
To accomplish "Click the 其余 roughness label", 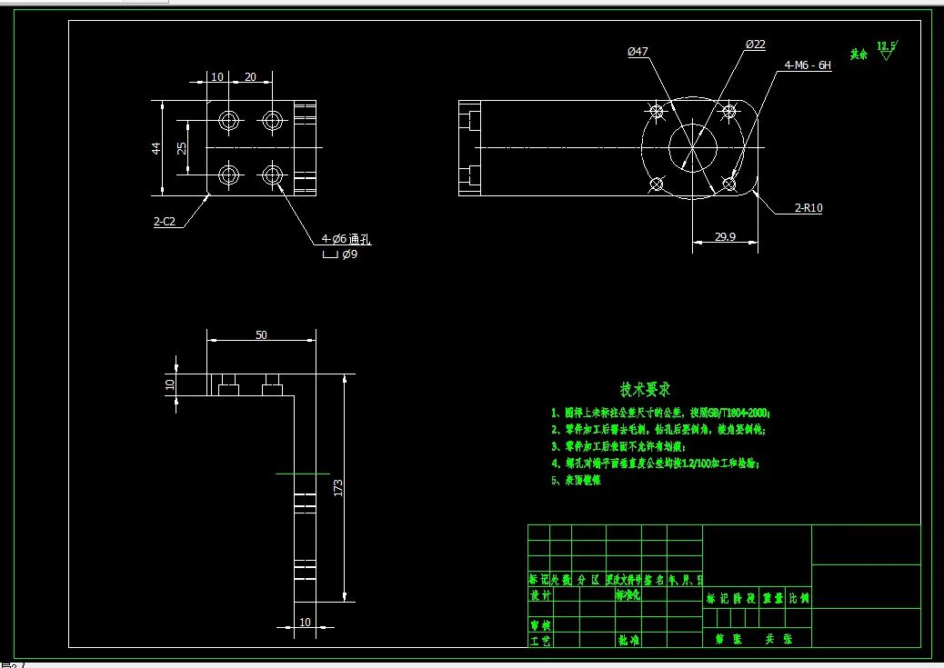I will [x=859, y=55].
